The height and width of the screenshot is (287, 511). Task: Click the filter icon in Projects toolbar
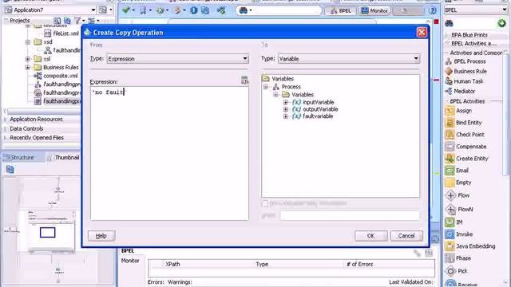tap(77, 21)
